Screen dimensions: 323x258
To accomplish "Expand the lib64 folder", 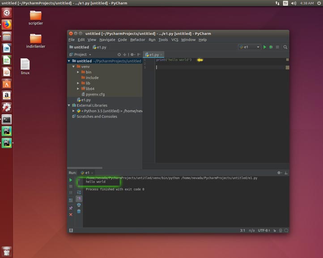I will [x=78, y=89].
